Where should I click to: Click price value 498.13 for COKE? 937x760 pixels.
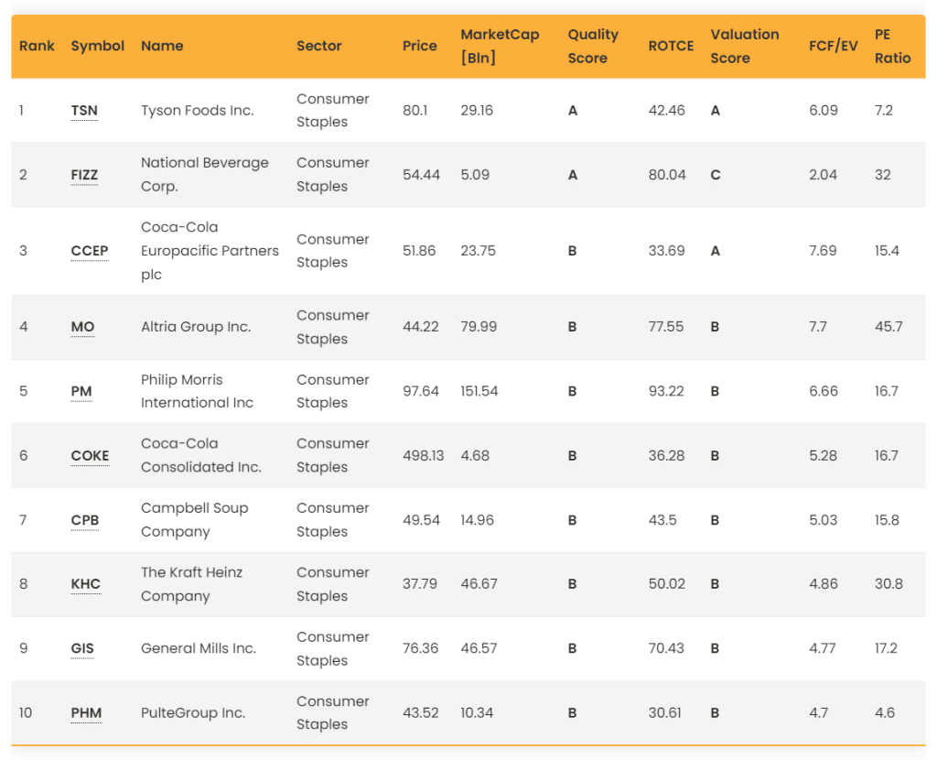[423, 456]
